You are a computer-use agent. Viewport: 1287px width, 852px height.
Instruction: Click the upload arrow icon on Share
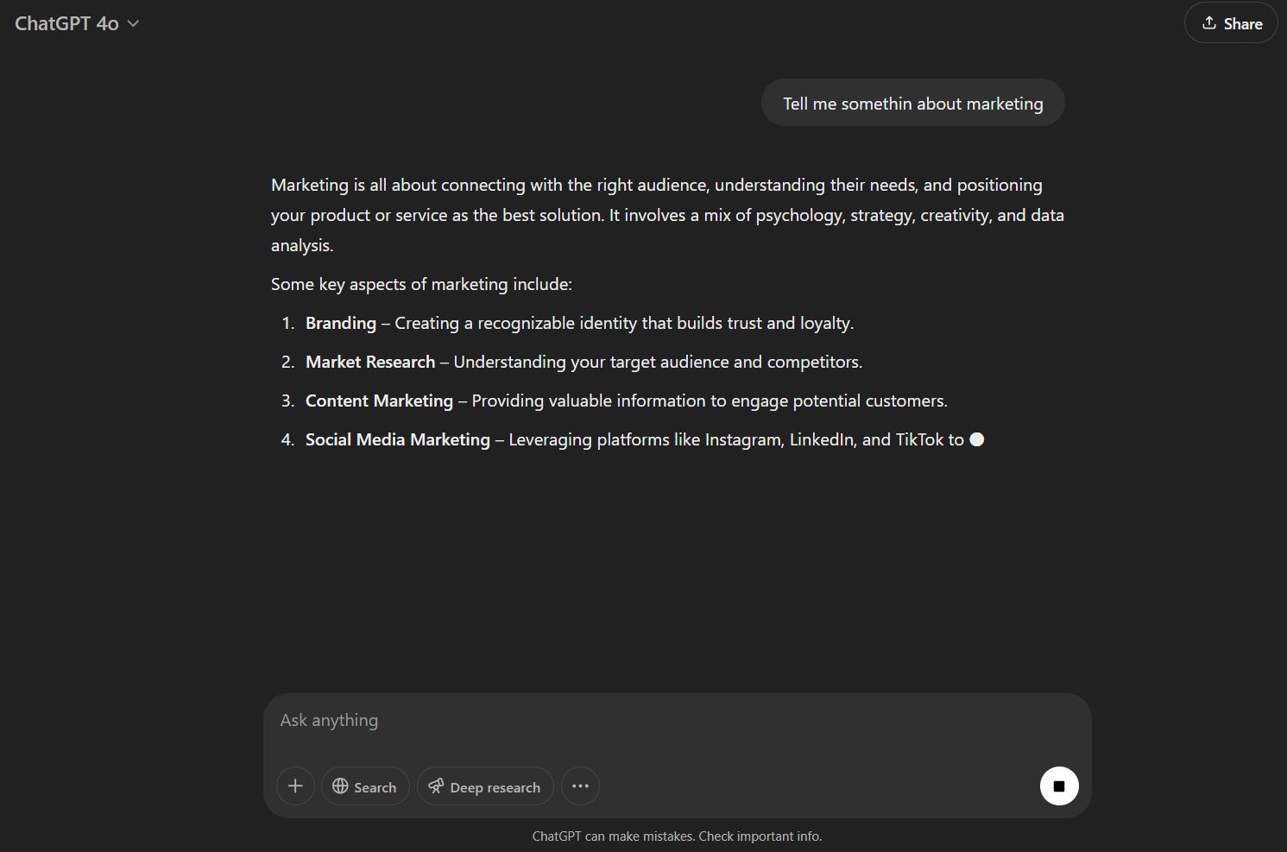tap(1210, 22)
